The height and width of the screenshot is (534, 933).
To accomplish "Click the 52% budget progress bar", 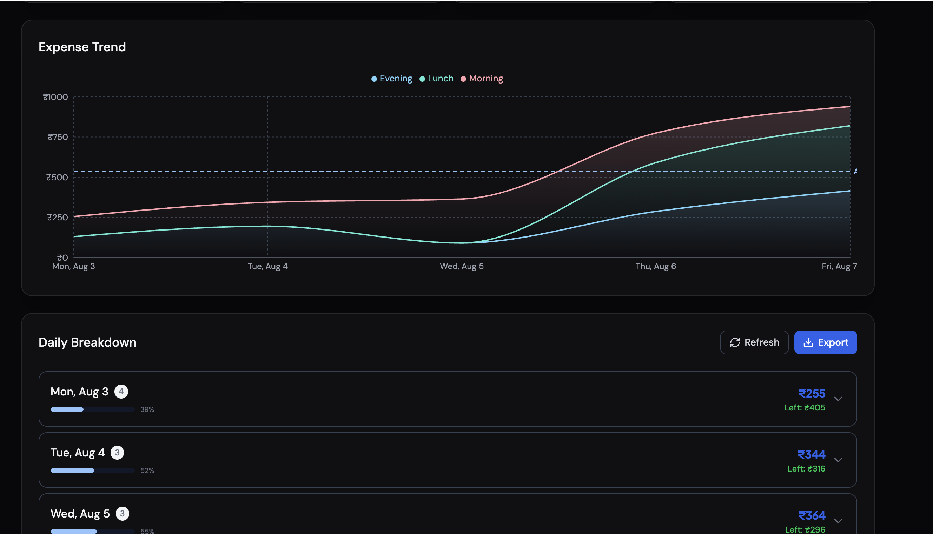I will [92, 470].
